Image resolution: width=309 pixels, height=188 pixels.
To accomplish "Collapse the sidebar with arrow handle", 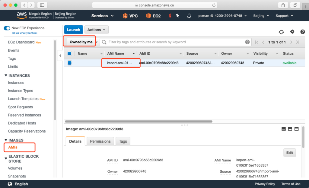I will 60,56.
